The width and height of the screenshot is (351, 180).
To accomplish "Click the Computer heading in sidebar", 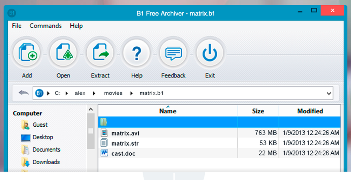I will coord(27,113).
